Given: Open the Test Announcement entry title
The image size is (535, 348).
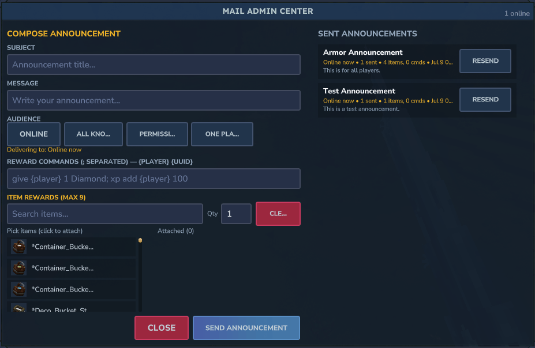Looking at the screenshot, I should pyautogui.click(x=359, y=91).
